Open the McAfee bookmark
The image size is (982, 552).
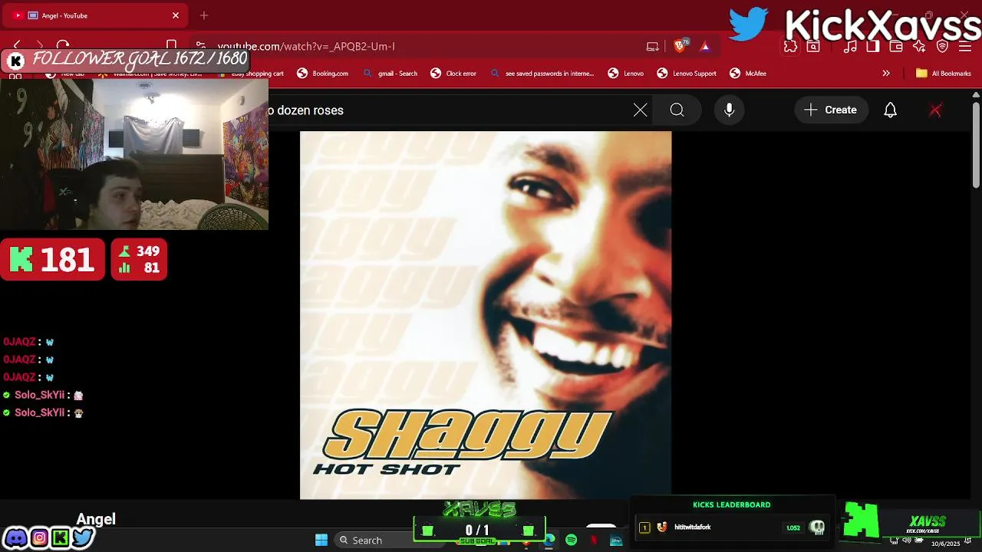tap(747, 74)
